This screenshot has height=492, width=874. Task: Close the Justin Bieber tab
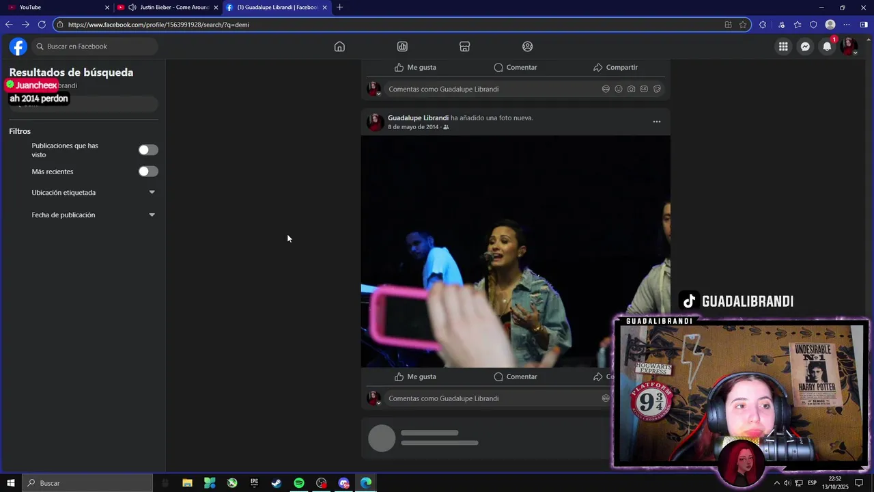point(216,8)
